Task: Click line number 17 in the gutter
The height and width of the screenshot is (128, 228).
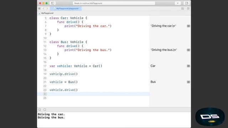Action: click(45, 66)
